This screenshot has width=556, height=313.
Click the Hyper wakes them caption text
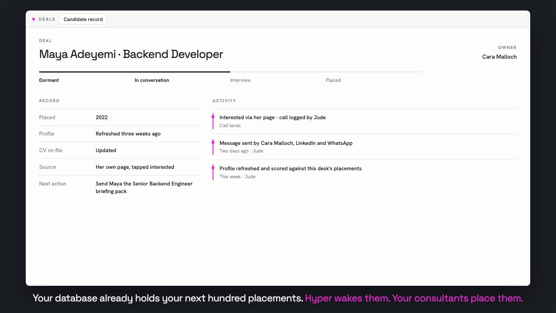point(348,298)
